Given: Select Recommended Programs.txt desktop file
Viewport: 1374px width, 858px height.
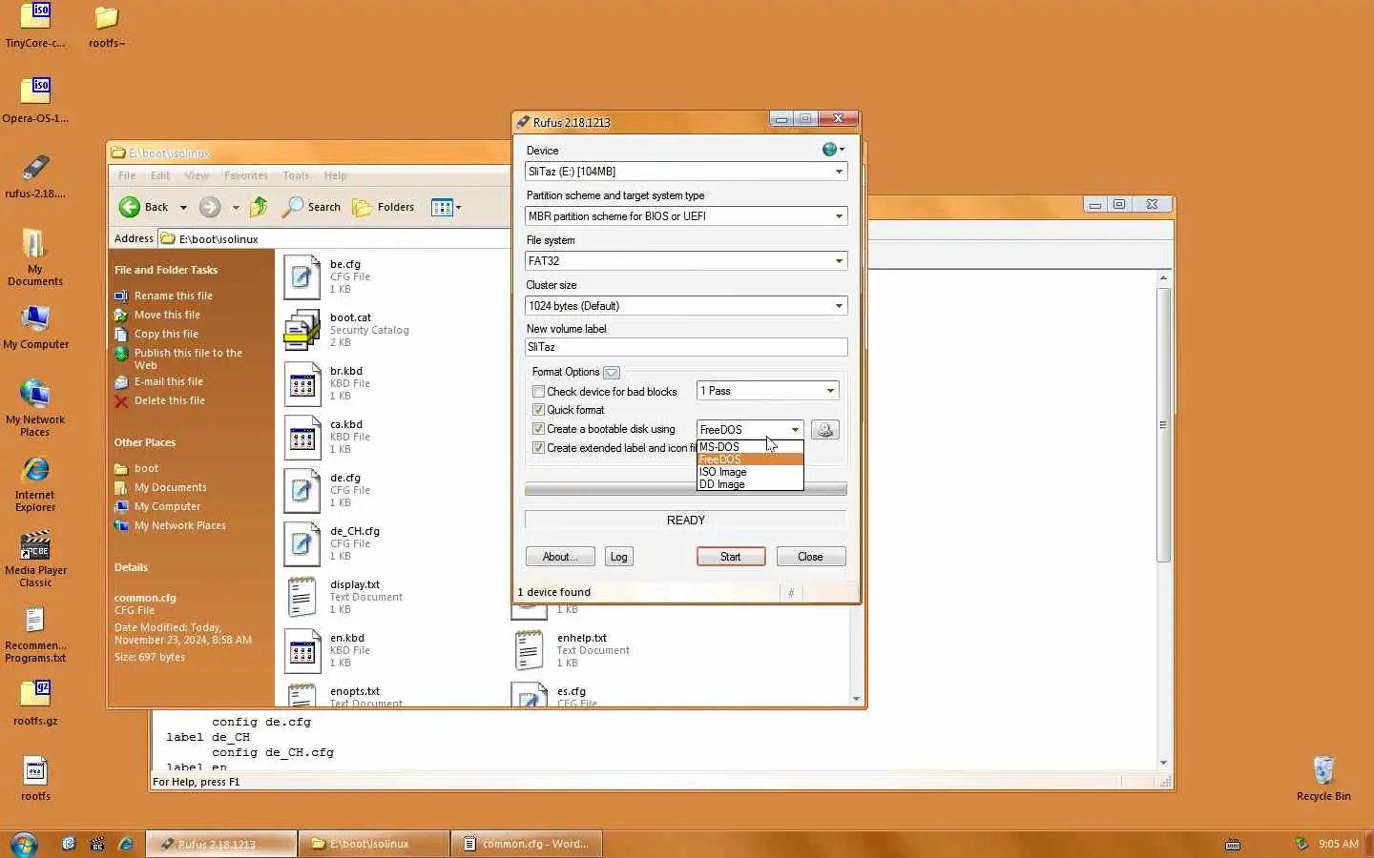Looking at the screenshot, I should pos(35,635).
